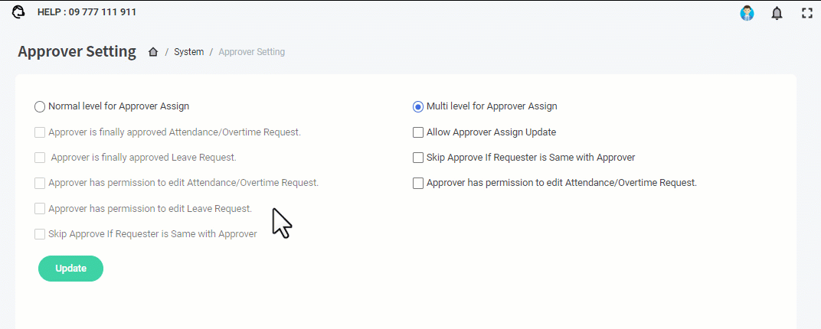This screenshot has height=329, width=821.
Task: Click the HELP phone number text
Action: click(x=87, y=12)
